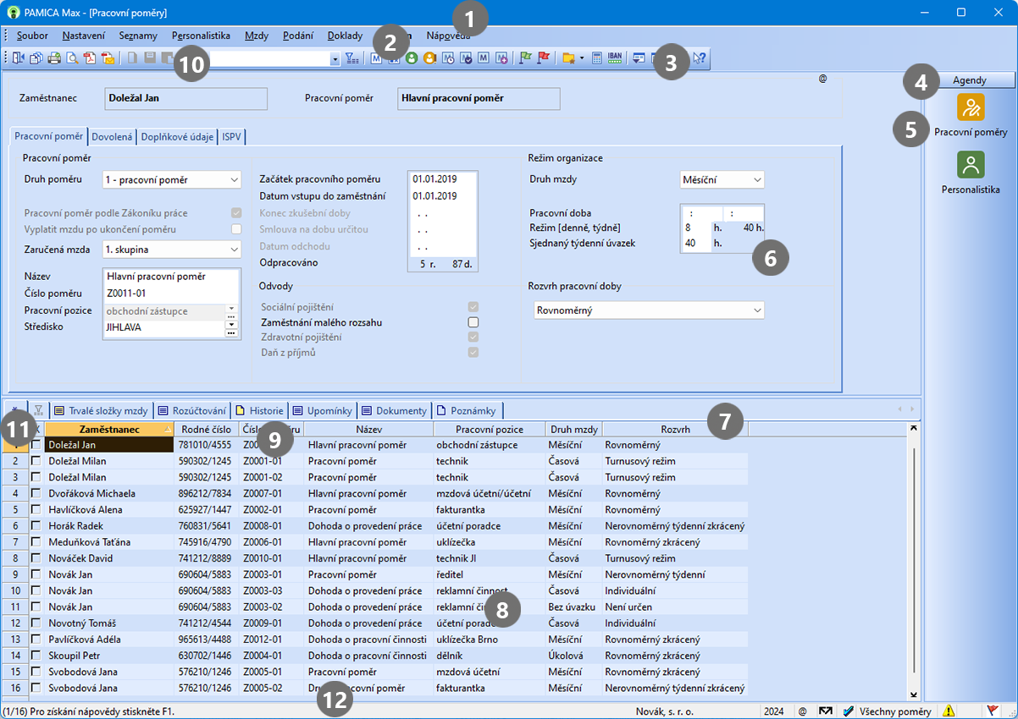1018x719 pixels.
Task: Click the browse ellipsis button next to Středisko JIHLAVA
Action: point(230,332)
